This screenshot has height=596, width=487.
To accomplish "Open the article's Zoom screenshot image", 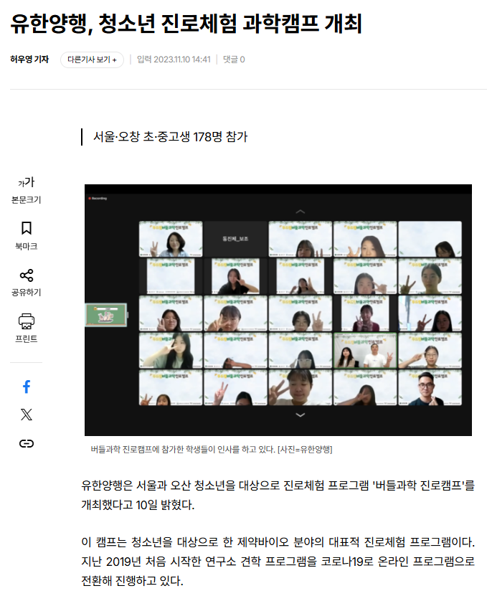I will coord(278,310).
